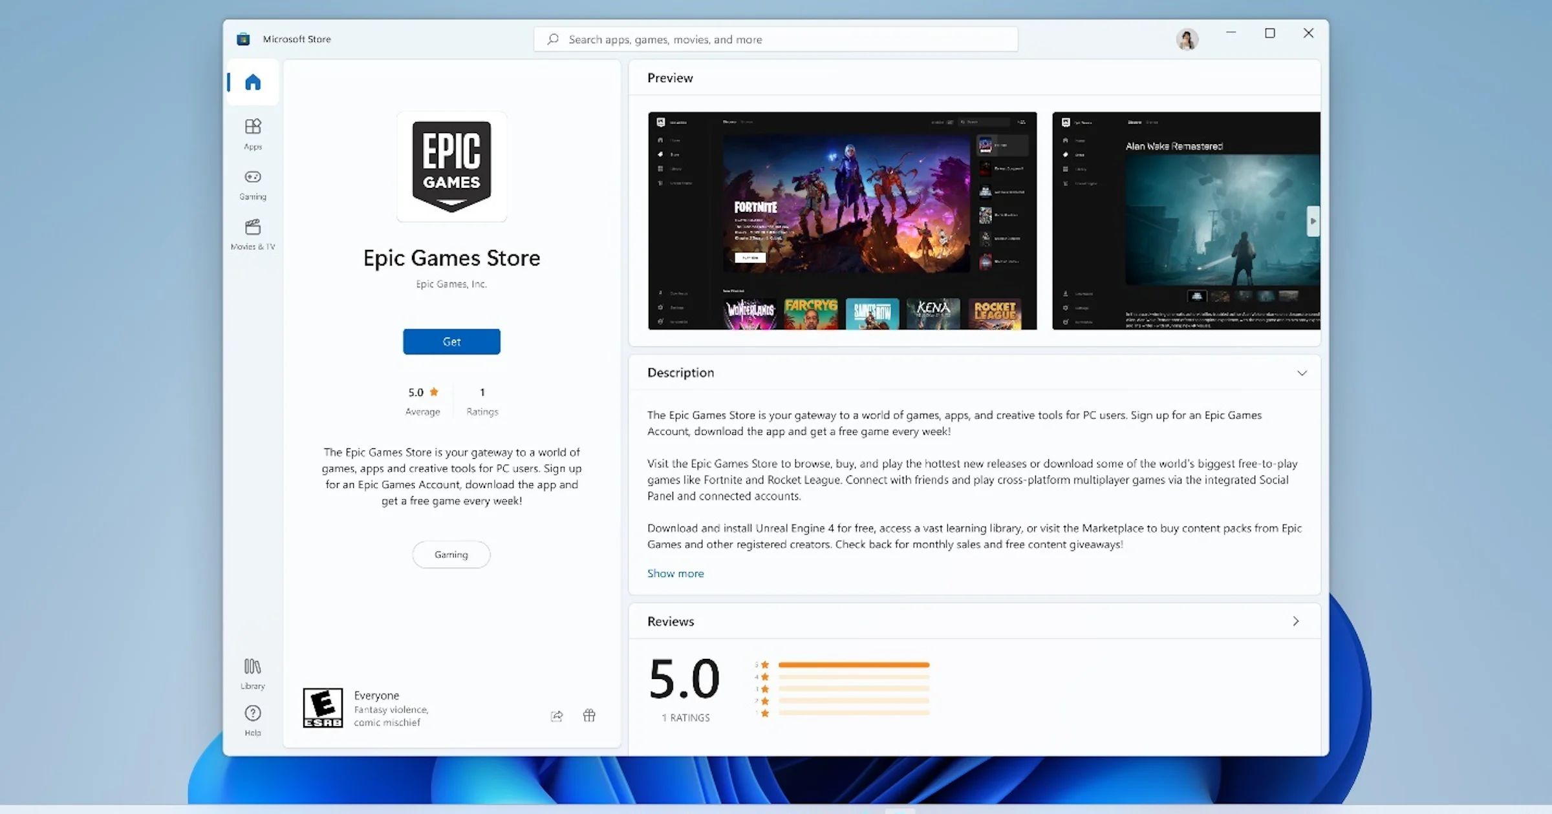Click Get to install Epic Games Store
Screen dimensions: 1552x814
click(x=451, y=342)
